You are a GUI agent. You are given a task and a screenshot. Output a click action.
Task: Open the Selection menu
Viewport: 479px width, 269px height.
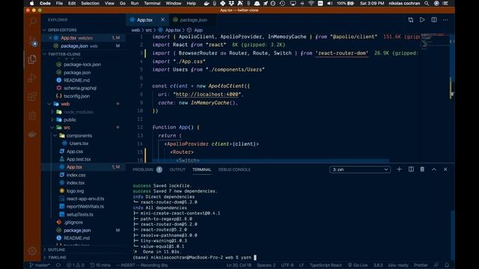pos(90,3)
